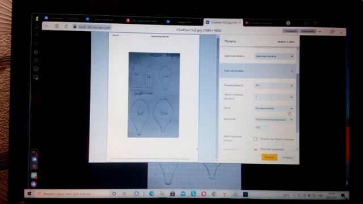Open the red Opera icon on taskbar

point(204,194)
